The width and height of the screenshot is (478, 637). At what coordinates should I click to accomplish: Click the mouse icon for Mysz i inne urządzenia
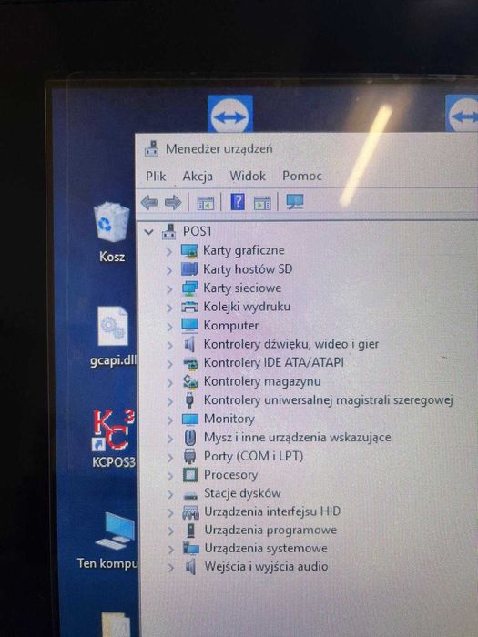coord(189,438)
